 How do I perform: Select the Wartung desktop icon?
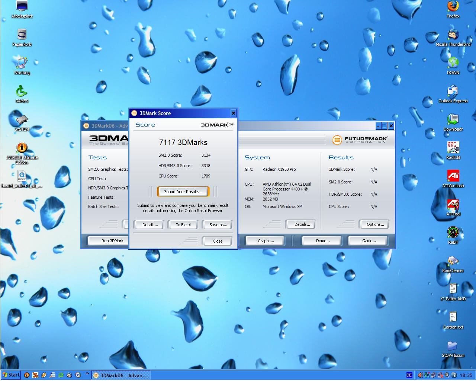tap(22, 66)
